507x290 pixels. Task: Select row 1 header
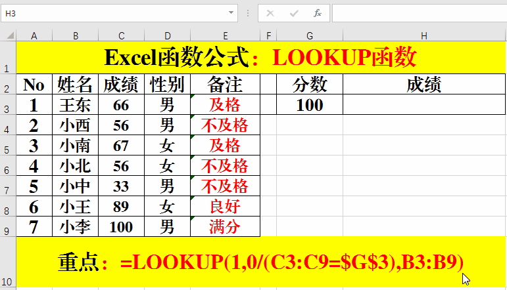pos(8,58)
